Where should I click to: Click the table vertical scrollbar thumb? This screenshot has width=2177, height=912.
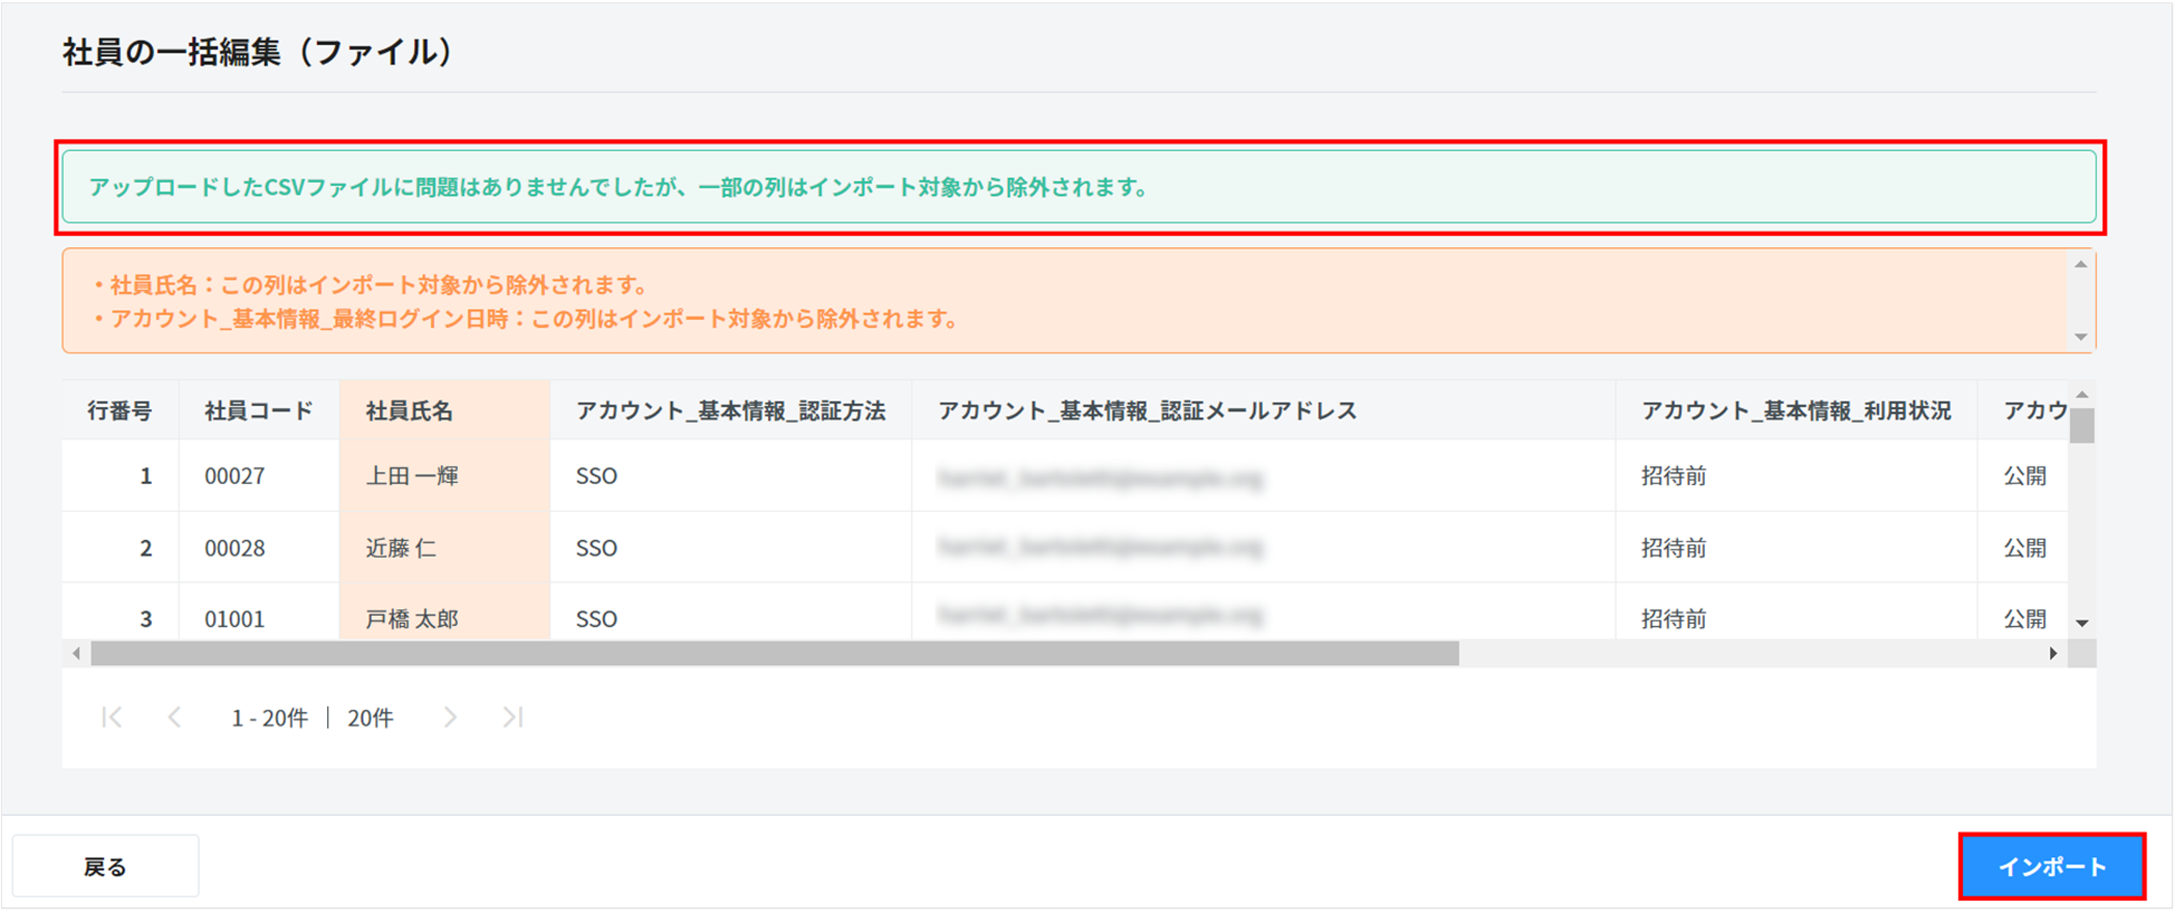tap(2082, 425)
